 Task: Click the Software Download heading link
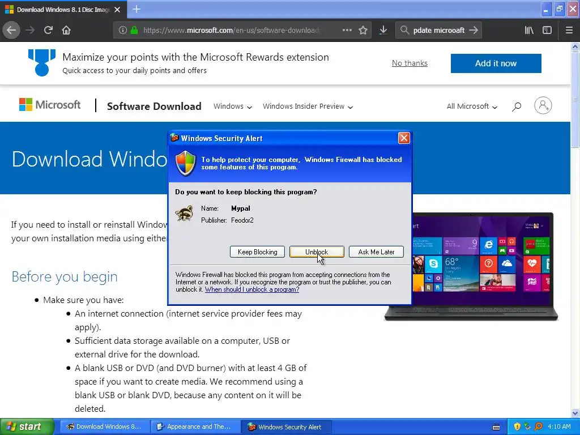click(154, 106)
